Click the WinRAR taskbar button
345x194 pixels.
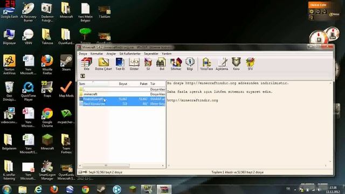164,189
